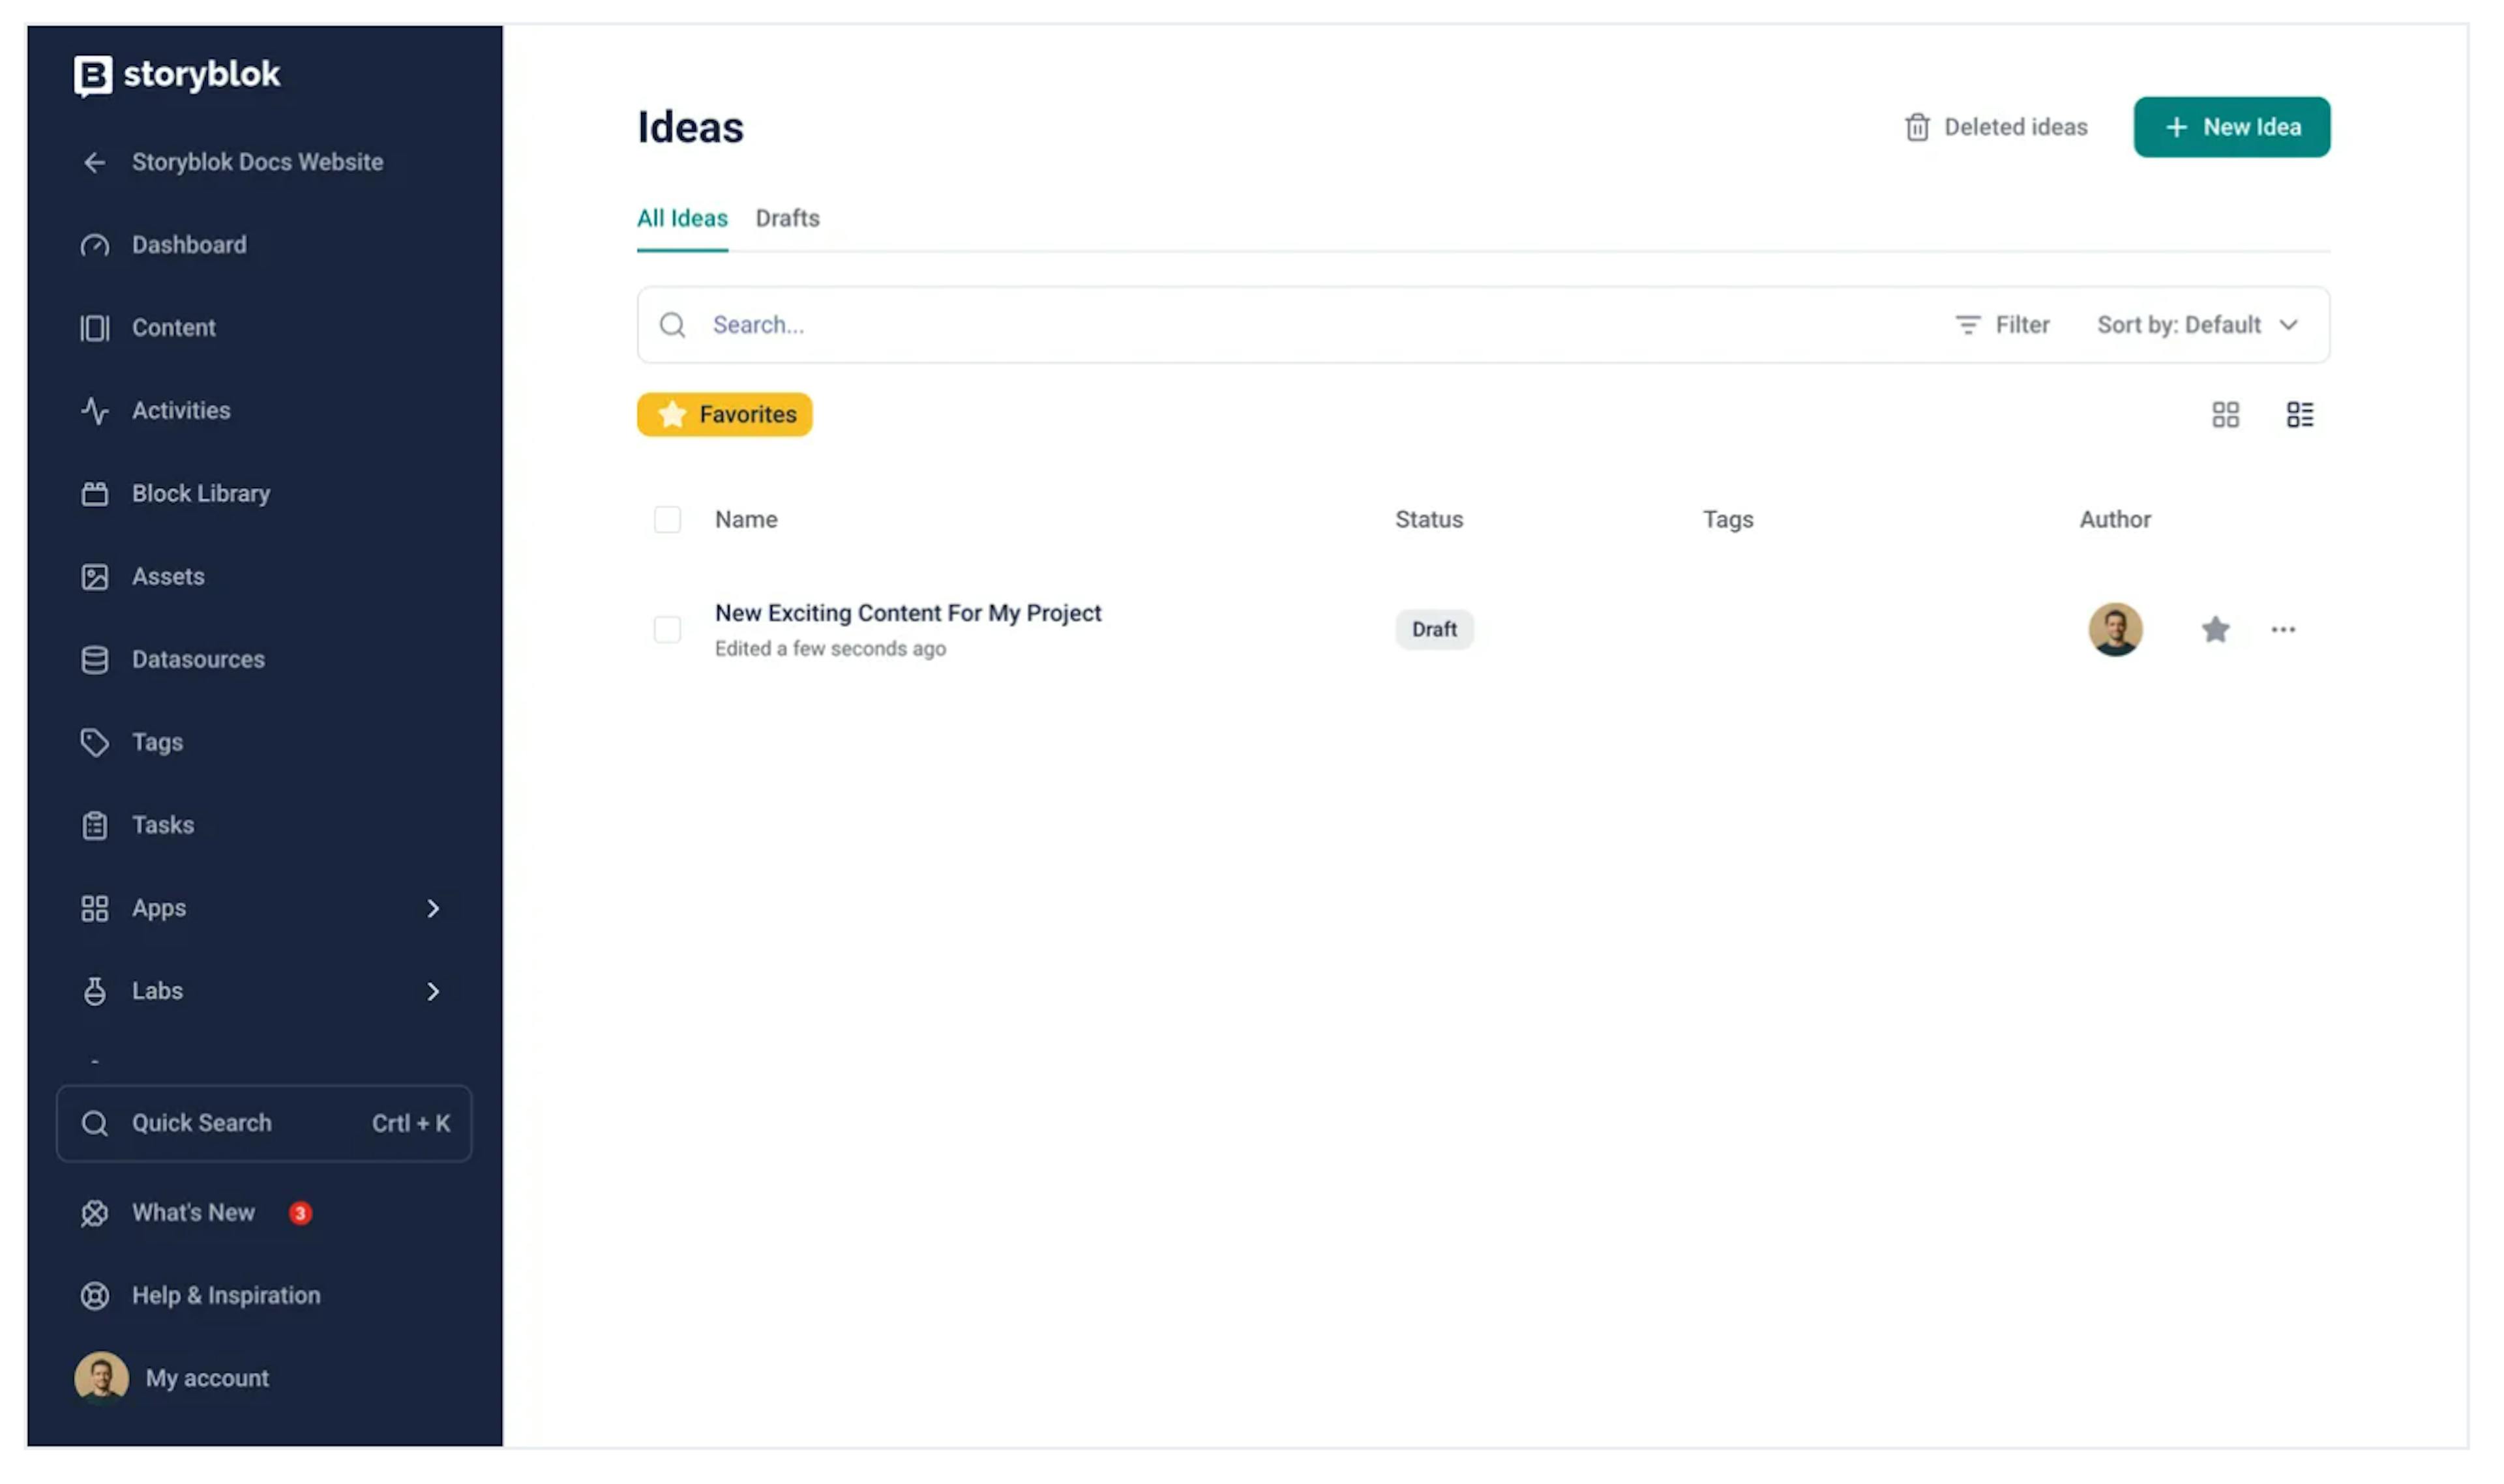Star the idea as favorite
Image resolution: width=2504 pixels, height=1484 pixels.
coord(2215,630)
